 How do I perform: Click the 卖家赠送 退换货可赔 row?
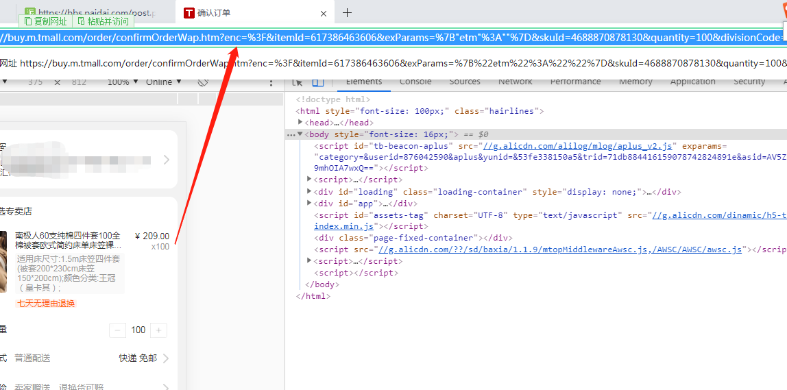click(85, 387)
